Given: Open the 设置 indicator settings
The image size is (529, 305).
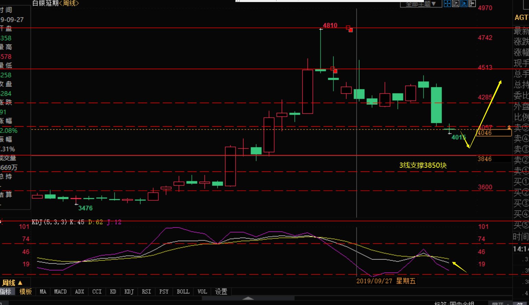Looking at the screenshot, I should pyautogui.click(x=221, y=292).
